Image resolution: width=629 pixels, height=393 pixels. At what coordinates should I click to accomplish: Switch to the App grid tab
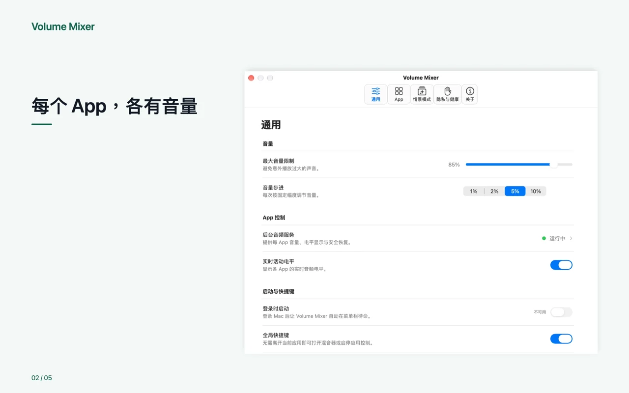(x=399, y=94)
